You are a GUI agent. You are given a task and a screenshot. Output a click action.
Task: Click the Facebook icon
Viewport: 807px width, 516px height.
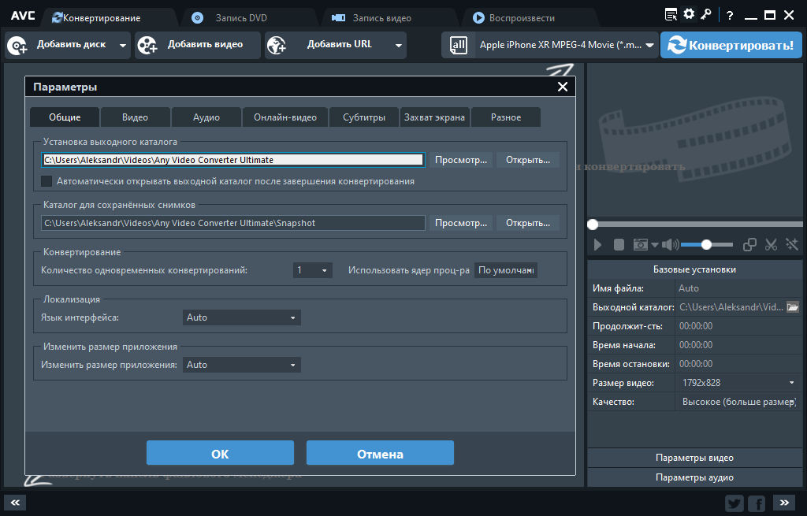[x=757, y=503]
